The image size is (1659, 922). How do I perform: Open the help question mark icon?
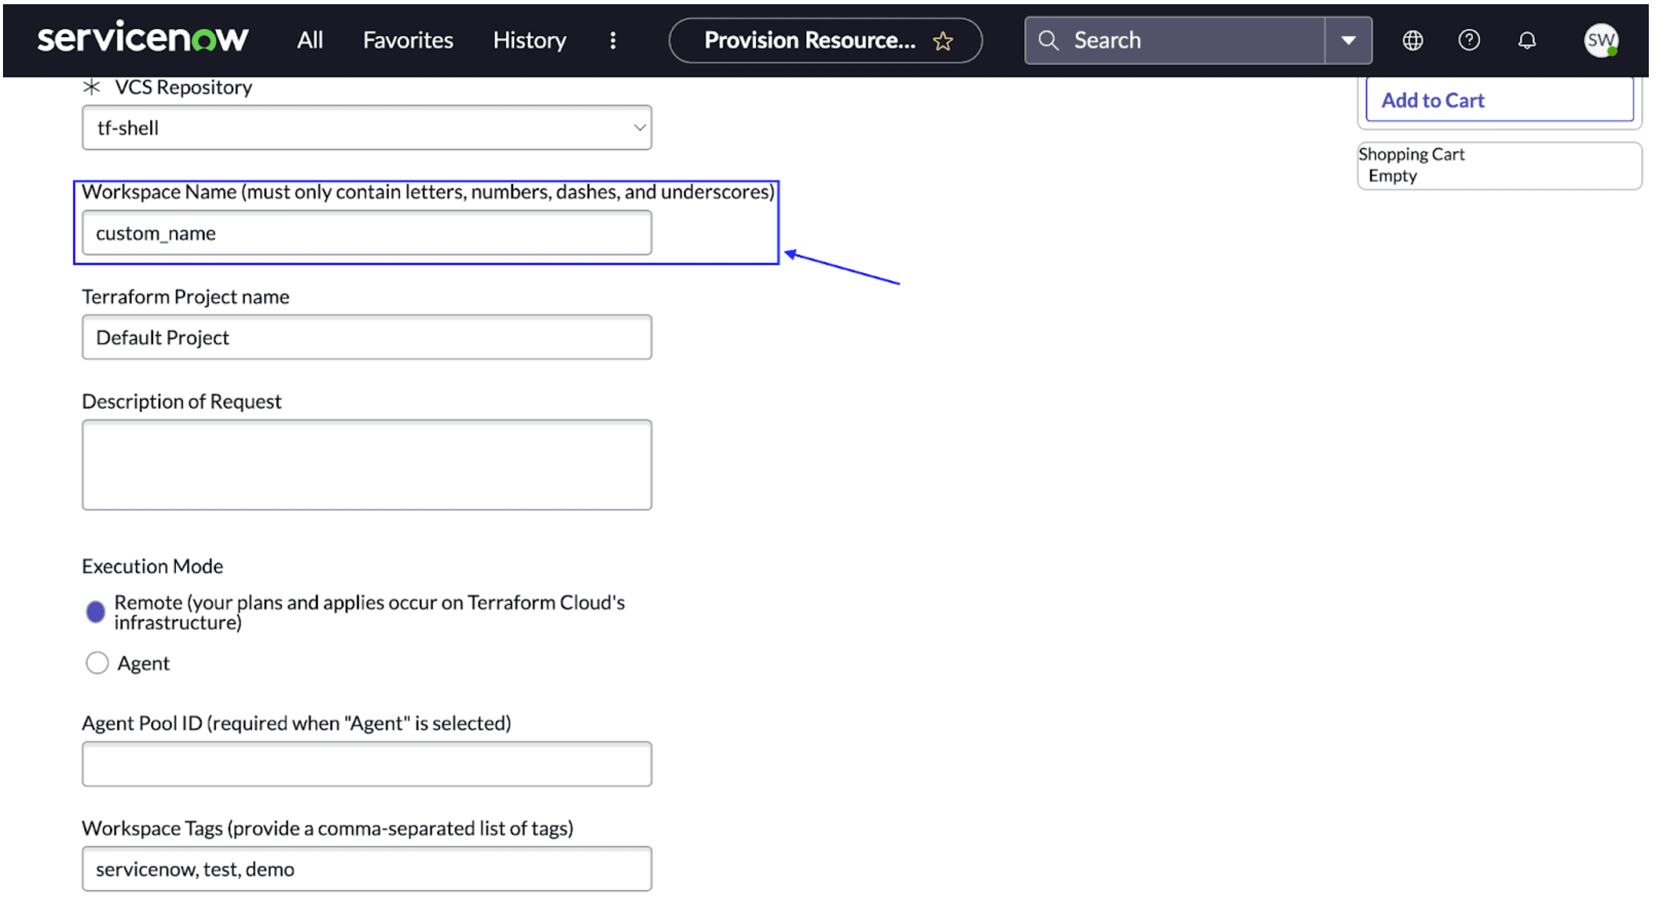[1468, 41]
